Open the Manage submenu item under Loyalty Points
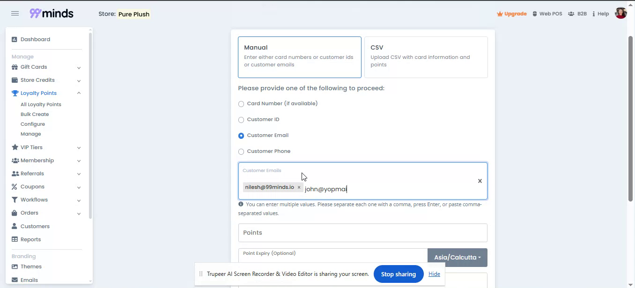The image size is (635, 288). 31,134
